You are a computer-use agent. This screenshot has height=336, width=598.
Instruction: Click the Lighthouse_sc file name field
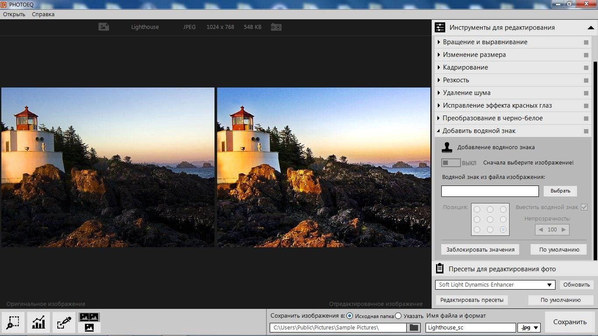(x=471, y=328)
